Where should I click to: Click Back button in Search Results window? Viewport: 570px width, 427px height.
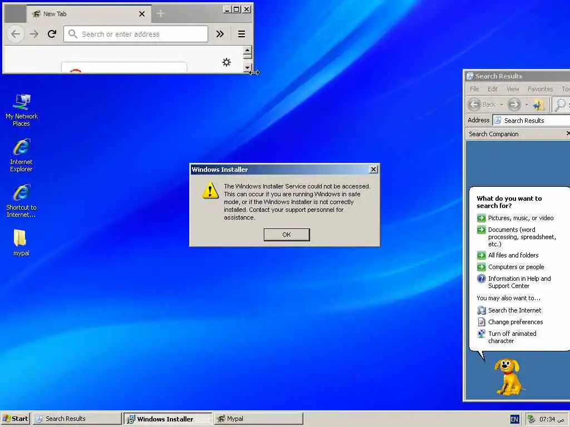[481, 105]
